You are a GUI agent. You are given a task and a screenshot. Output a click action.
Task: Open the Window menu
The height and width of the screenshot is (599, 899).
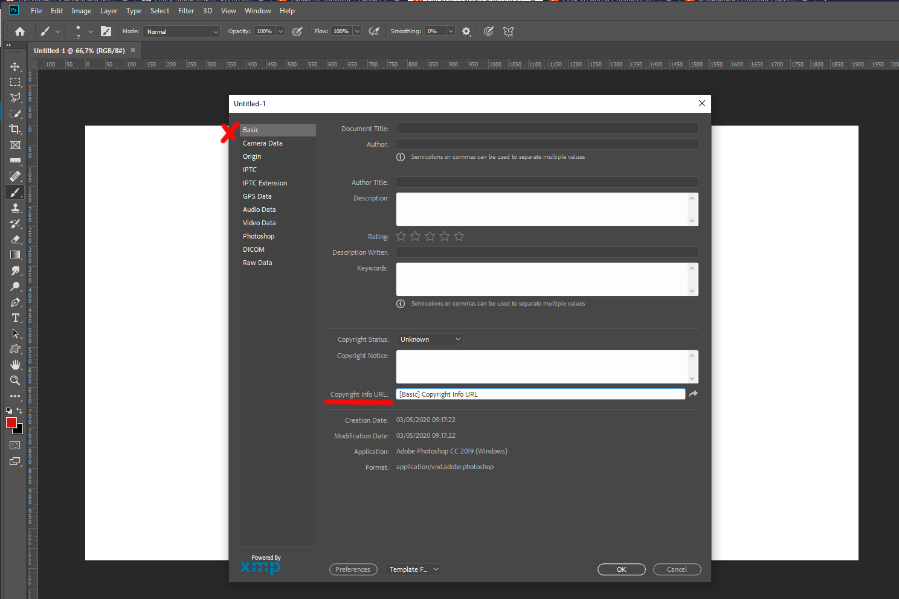(x=258, y=11)
